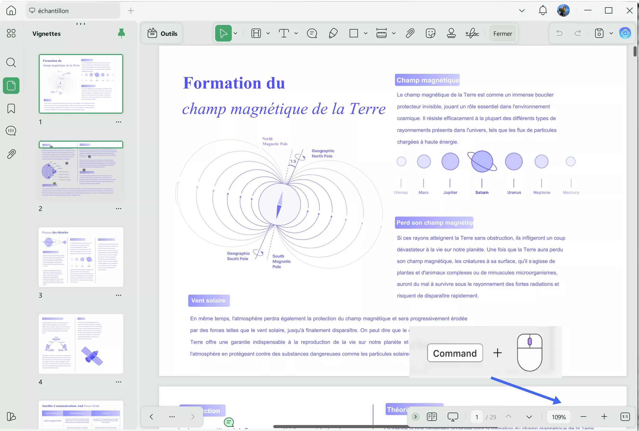Expand highlight tool options arrow

pyautogui.click(x=268, y=33)
